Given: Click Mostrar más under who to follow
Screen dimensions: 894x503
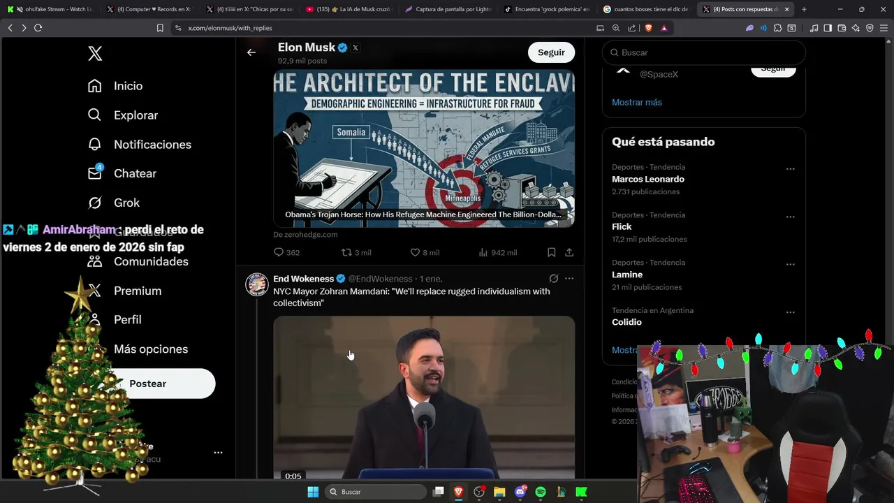Looking at the screenshot, I should tap(637, 102).
